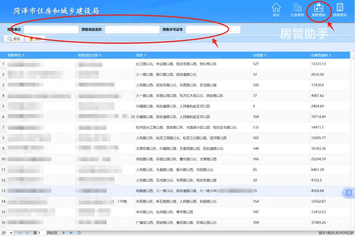
Task: Jump to the first page using the leftmost pagination icon
Action: click(20, 233)
